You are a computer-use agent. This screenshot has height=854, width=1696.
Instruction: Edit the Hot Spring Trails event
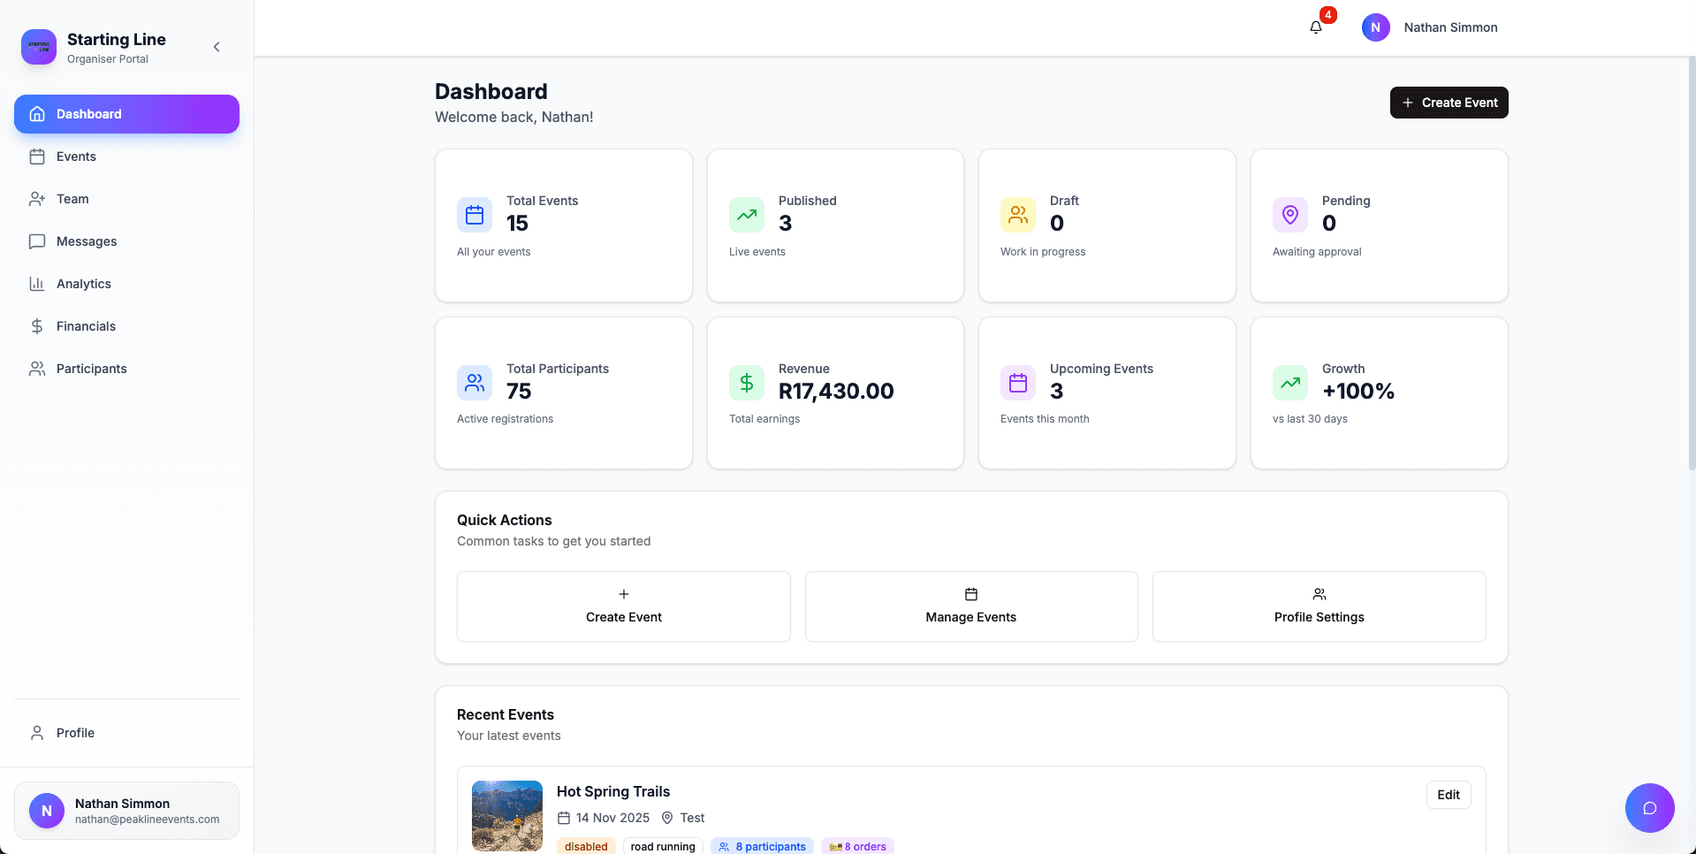tap(1449, 795)
